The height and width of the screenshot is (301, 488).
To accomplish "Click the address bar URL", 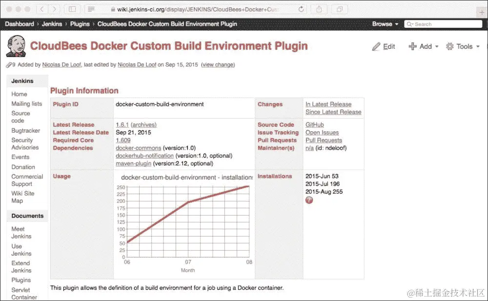I will click(197, 9).
